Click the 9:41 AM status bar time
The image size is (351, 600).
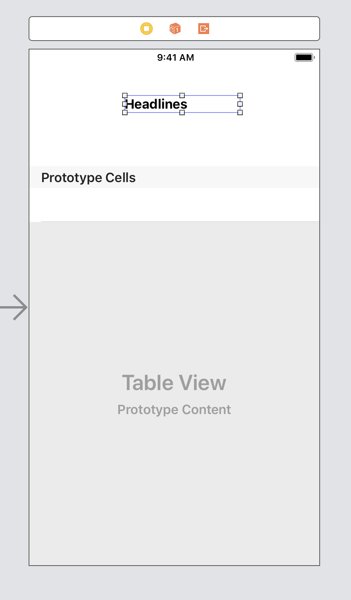click(x=175, y=58)
